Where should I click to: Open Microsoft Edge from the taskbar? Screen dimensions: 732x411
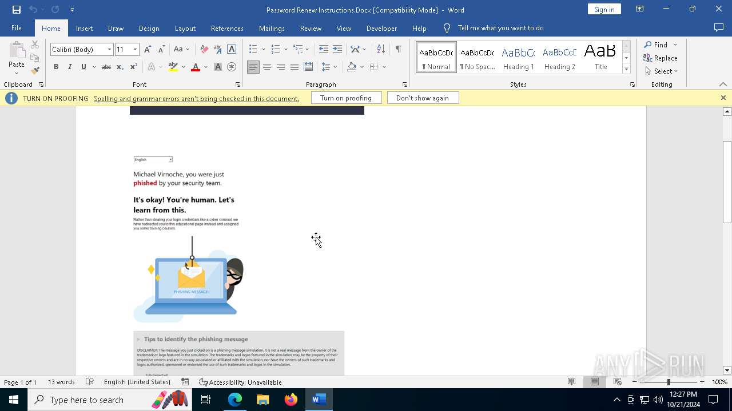(x=235, y=400)
